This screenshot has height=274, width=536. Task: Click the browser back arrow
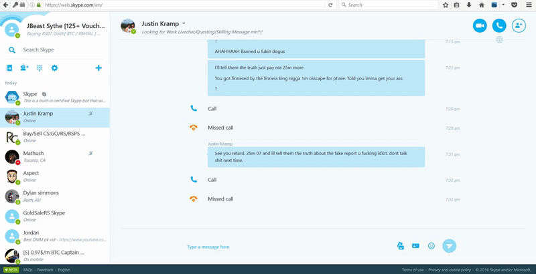(x=5, y=5)
